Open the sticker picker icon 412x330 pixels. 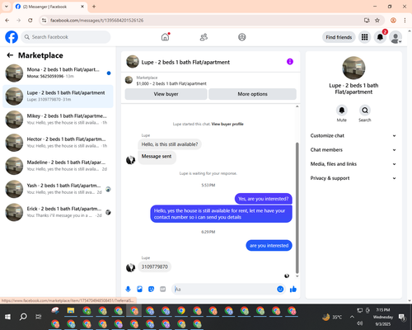tap(151, 289)
